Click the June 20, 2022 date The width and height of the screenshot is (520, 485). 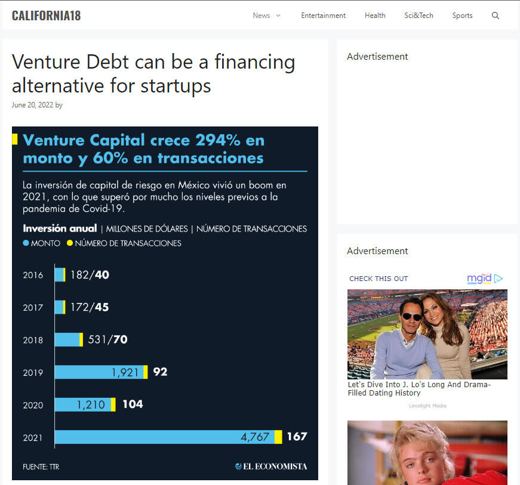pos(32,105)
